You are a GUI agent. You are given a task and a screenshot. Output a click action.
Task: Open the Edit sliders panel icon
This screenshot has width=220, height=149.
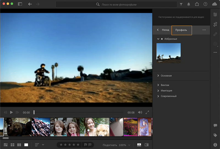click(x=215, y=15)
